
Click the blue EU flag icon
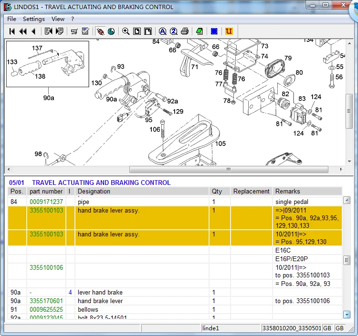pos(214,31)
